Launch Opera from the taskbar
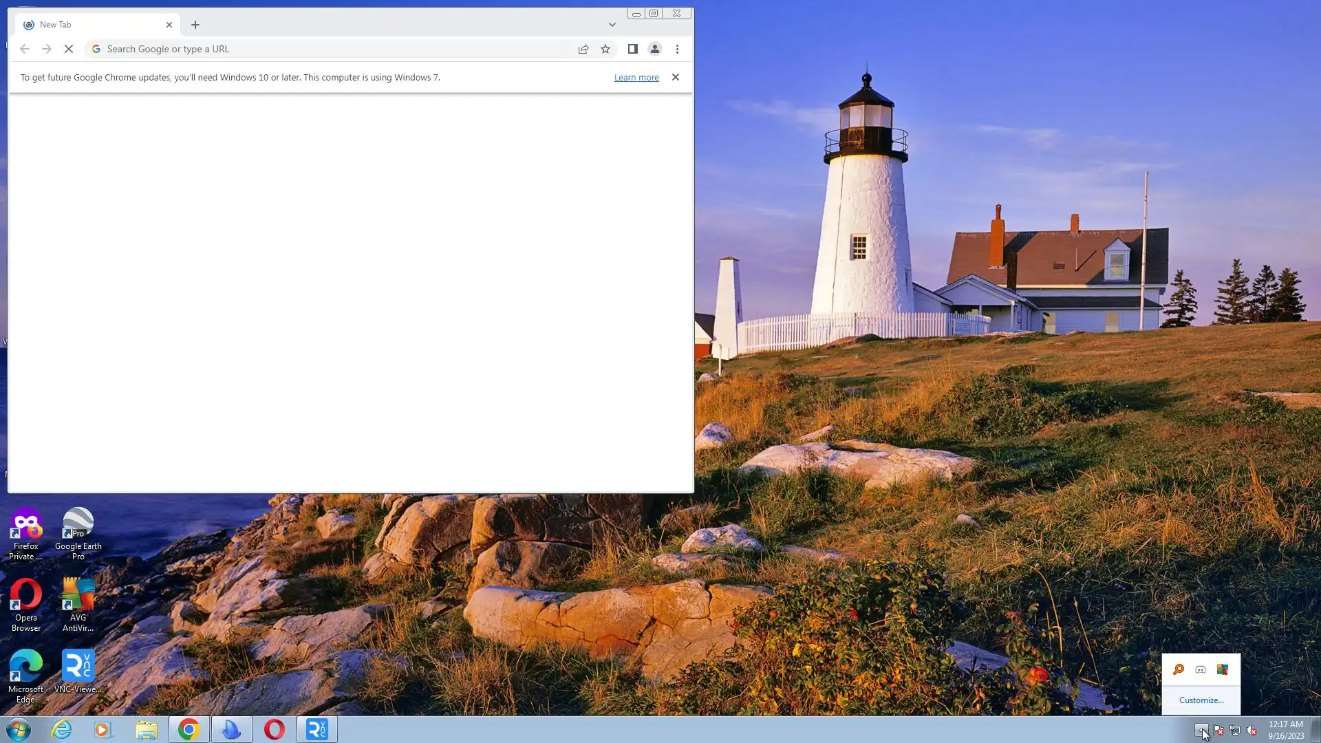1321x743 pixels. (274, 729)
